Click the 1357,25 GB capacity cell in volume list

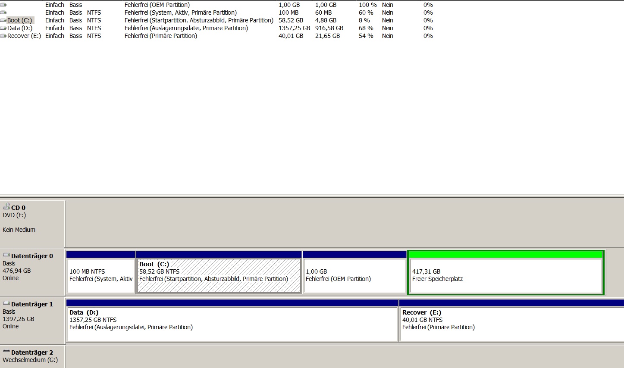click(x=294, y=28)
